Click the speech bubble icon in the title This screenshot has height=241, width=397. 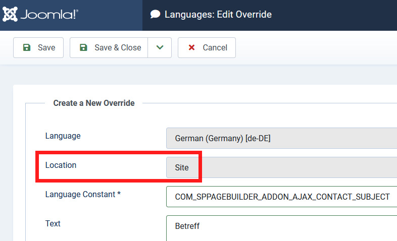tap(155, 15)
